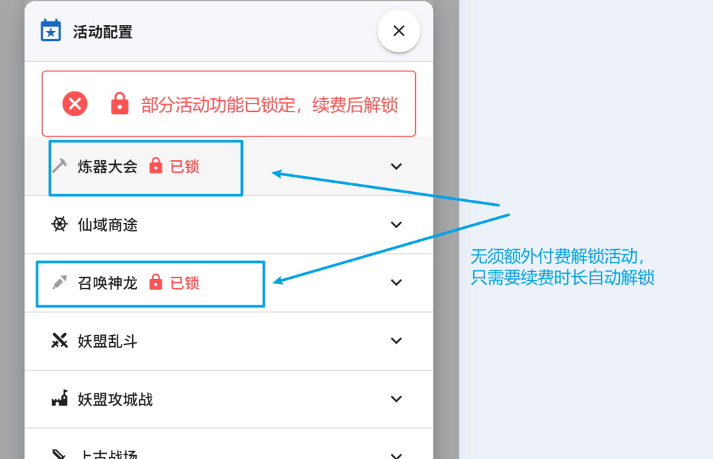Click the ship wheel icon for 仙域商途

tap(59, 224)
